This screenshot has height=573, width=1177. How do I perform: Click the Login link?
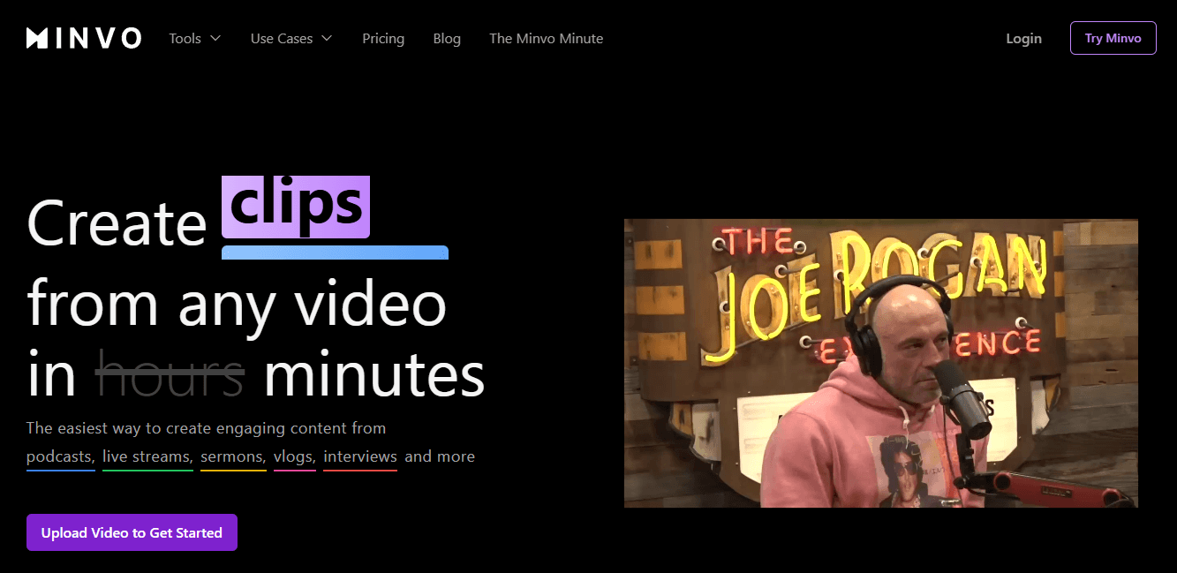(1023, 38)
